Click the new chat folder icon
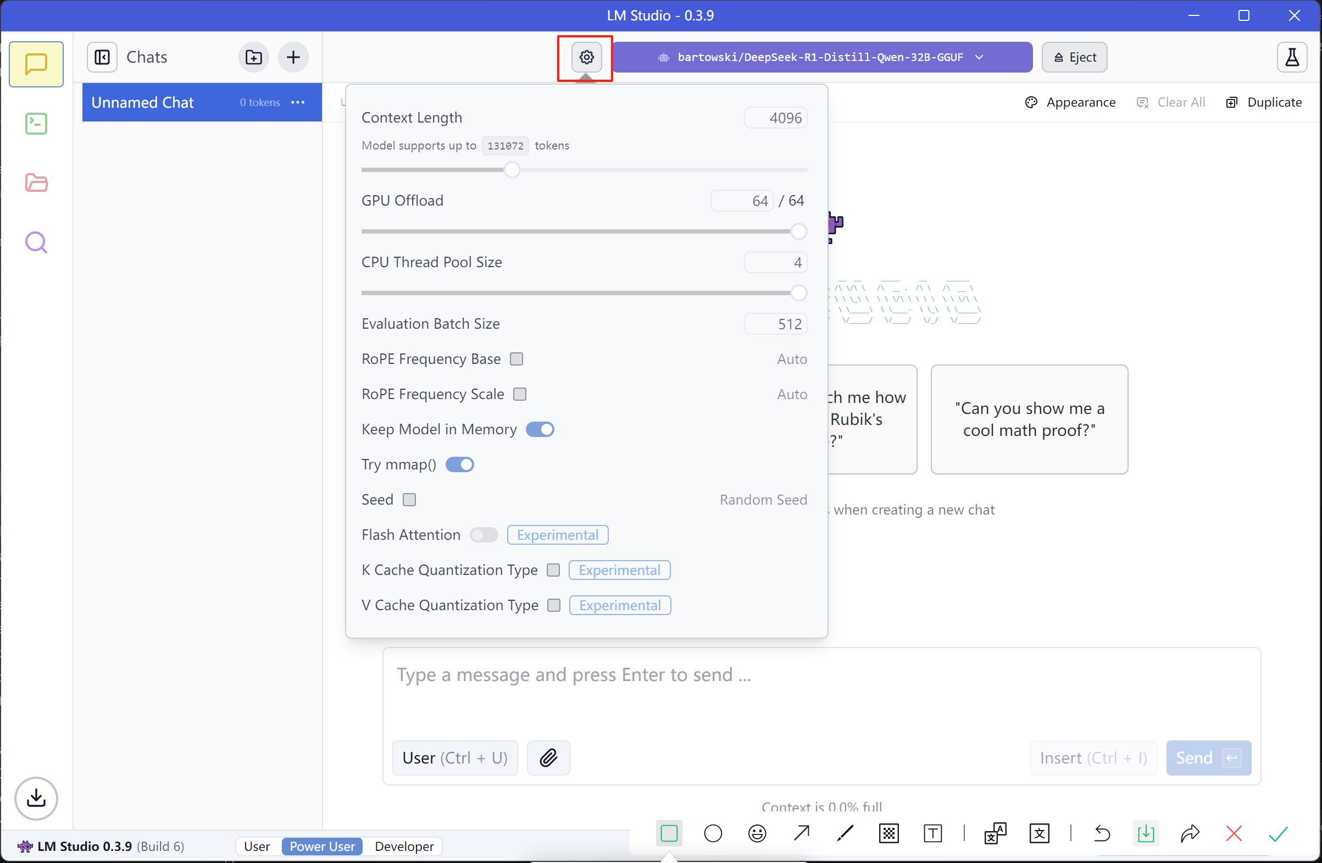This screenshot has width=1322, height=863. click(x=254, y=57)
